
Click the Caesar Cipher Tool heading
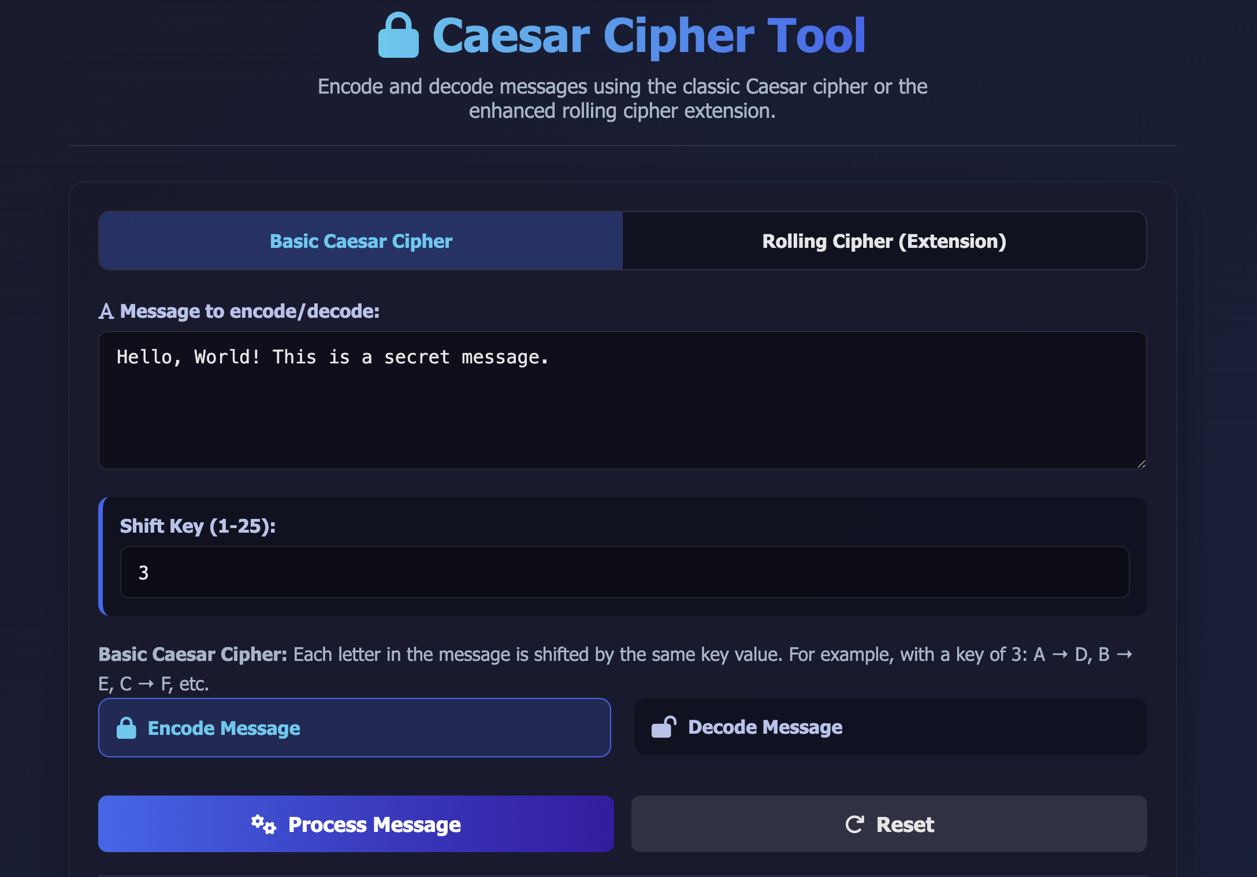coord(649,36)
